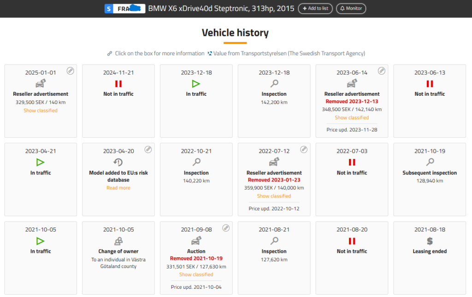472x297 pixels.
Task: Click magnifier icon on 2023-12-18 inspection card
Action: point(274,84)
